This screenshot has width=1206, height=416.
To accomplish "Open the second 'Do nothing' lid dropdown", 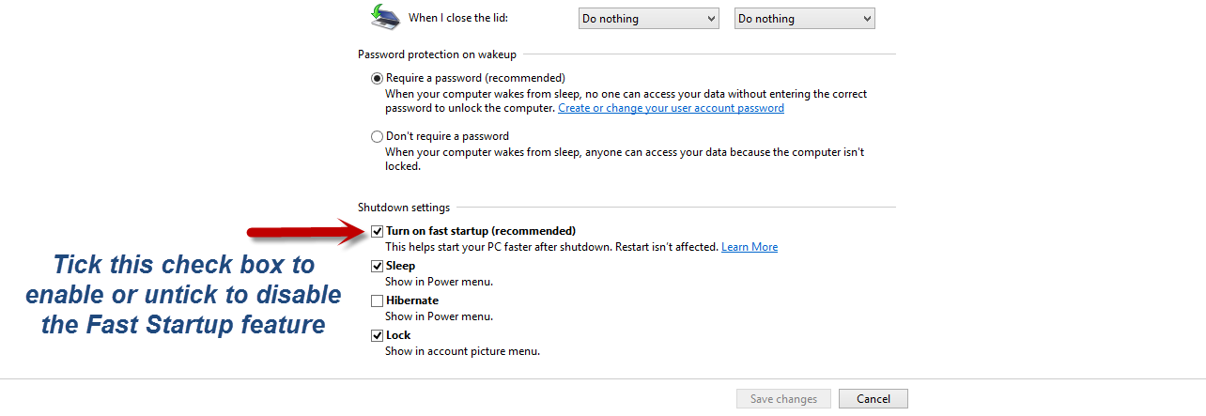I will point(804,19).
